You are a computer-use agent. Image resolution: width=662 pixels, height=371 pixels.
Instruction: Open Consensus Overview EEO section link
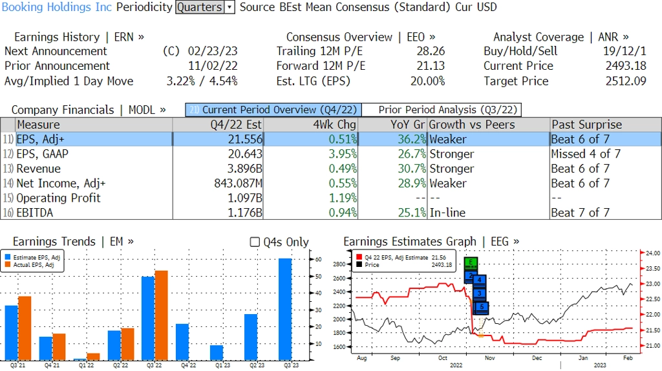(361, 37)
